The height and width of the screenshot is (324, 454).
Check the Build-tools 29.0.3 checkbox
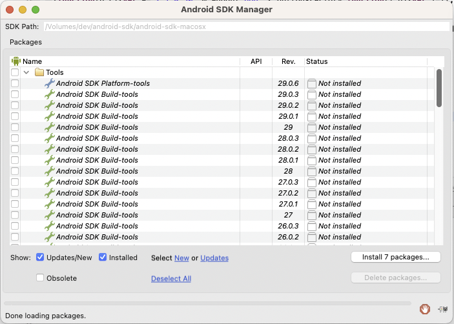tap(15, 94)
